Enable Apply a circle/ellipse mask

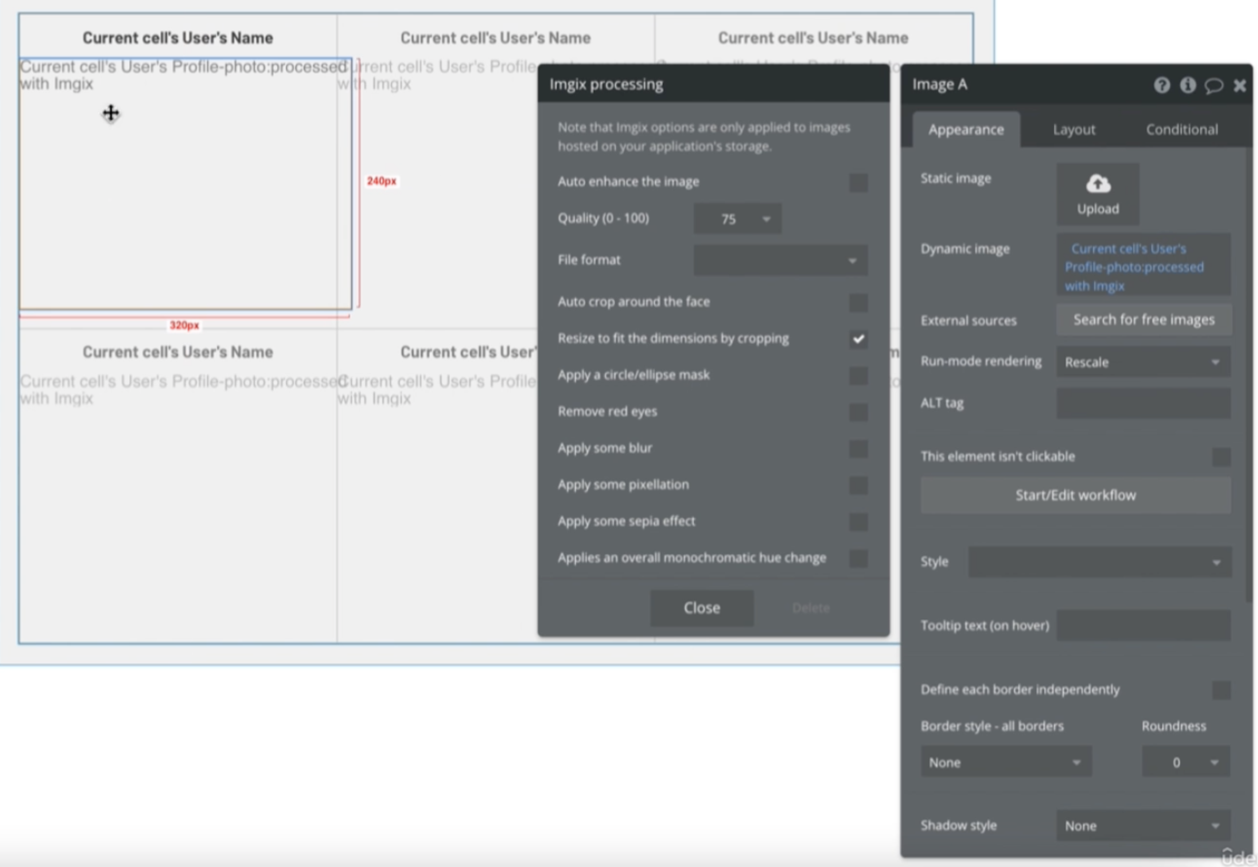[x=858, y=375]
